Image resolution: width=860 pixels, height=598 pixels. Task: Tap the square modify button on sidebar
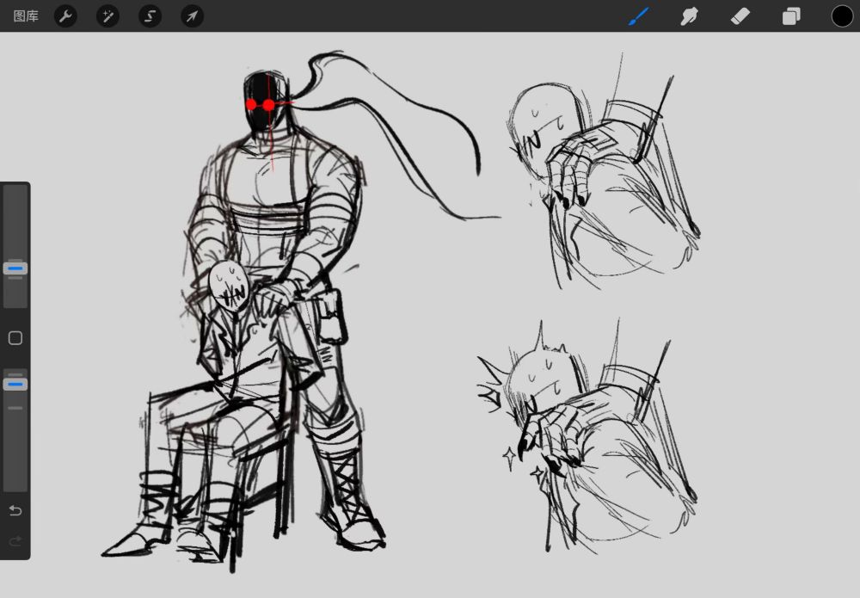click(x=15, y=338)
